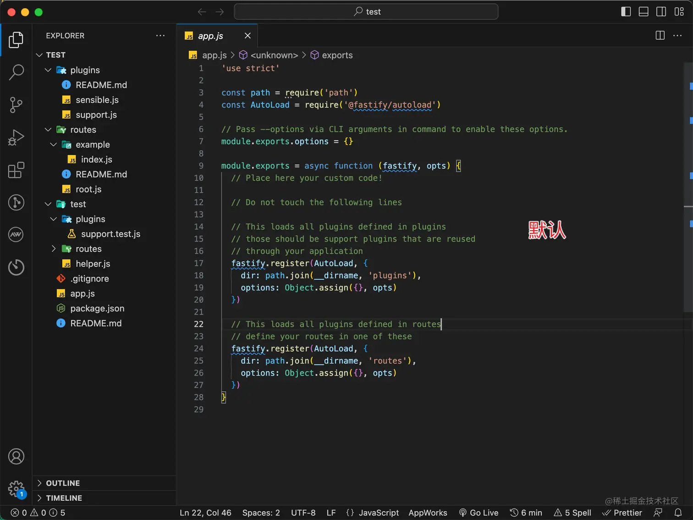Screen dimensions: 693x520
Task: Open the Explorer view in activity bar
Action: 16,40
